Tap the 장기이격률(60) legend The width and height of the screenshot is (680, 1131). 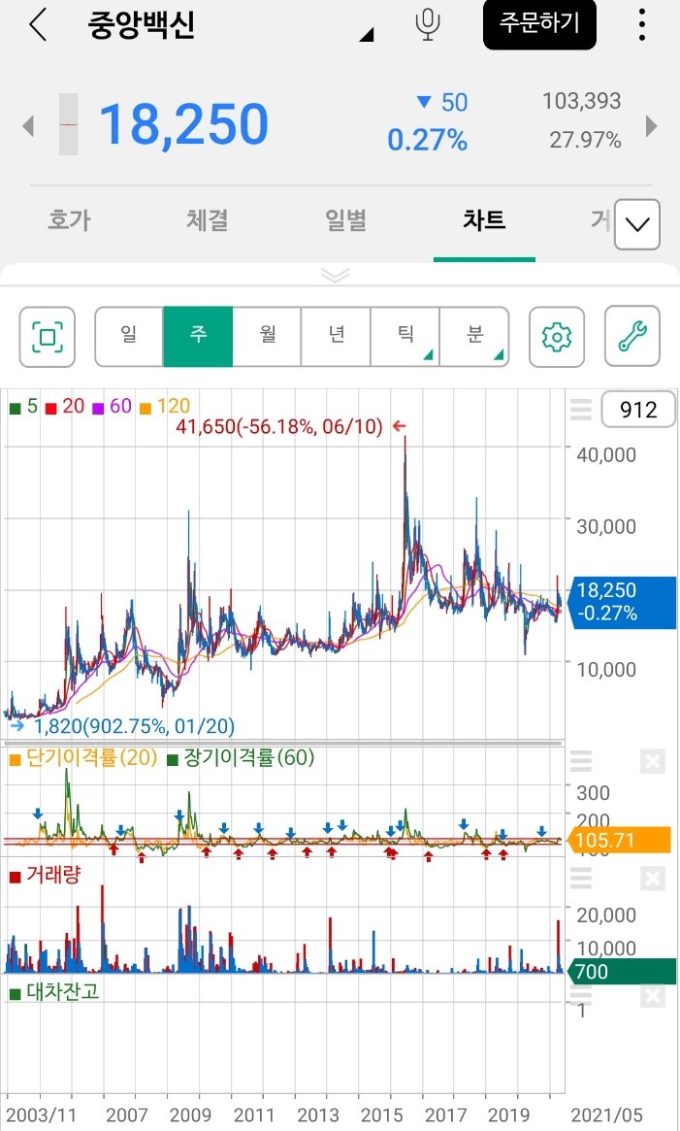click(x=241, y=758)
